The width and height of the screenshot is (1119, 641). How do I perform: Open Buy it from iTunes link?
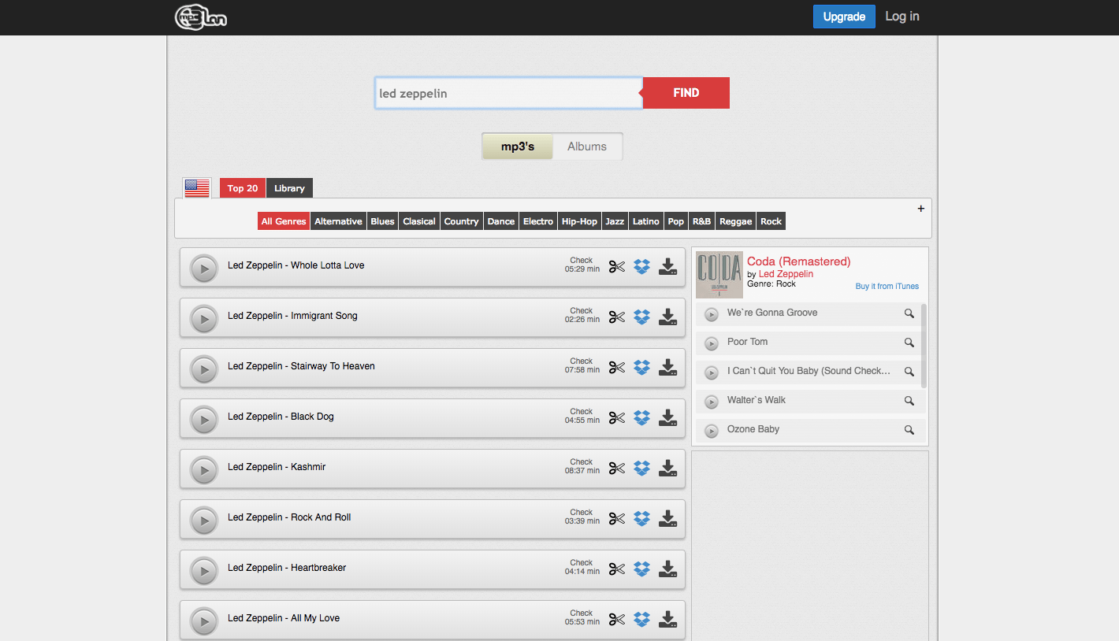[x=887, y=287]
